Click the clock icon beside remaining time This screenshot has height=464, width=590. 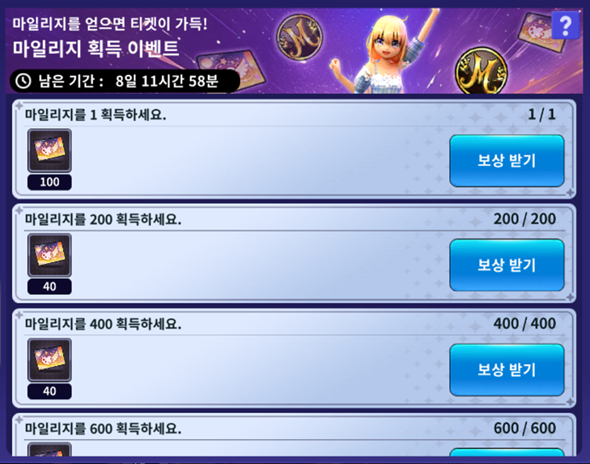[23, 81]
